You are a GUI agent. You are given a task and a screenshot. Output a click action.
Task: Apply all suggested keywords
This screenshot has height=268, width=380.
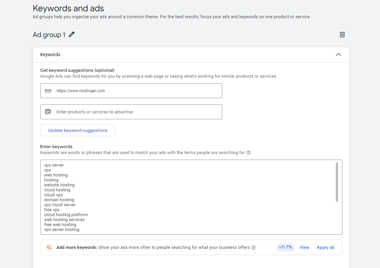click(x=326, y=248)
